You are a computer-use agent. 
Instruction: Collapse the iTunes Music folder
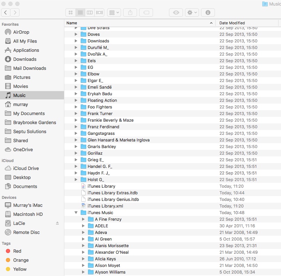pos(76,212)
